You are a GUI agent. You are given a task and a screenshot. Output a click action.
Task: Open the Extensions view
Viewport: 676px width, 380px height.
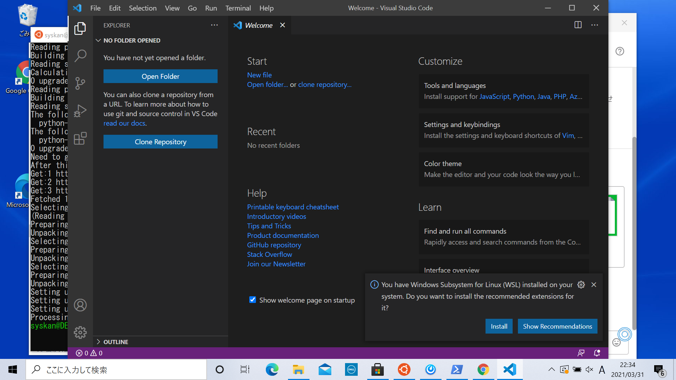pos(80,138)
